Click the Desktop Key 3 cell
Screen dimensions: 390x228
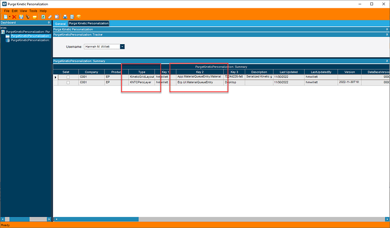click(x=234, y=83)
